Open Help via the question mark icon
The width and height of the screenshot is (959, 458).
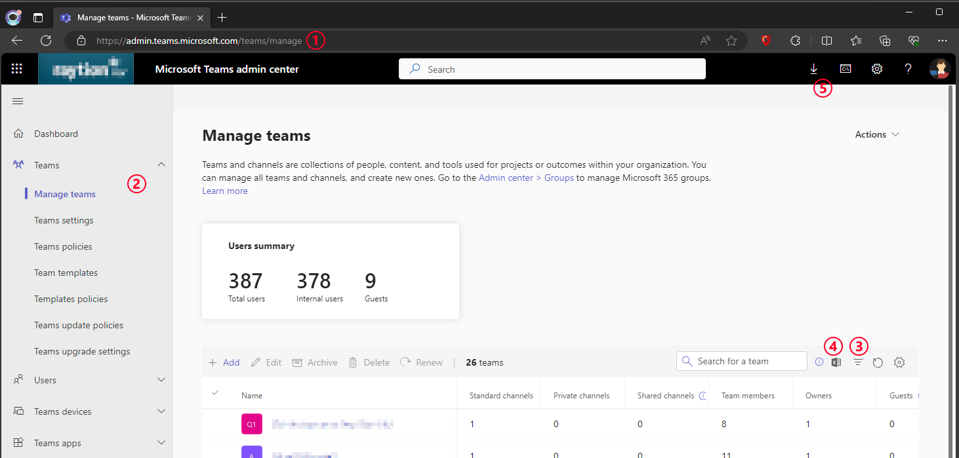coord(908,69)
